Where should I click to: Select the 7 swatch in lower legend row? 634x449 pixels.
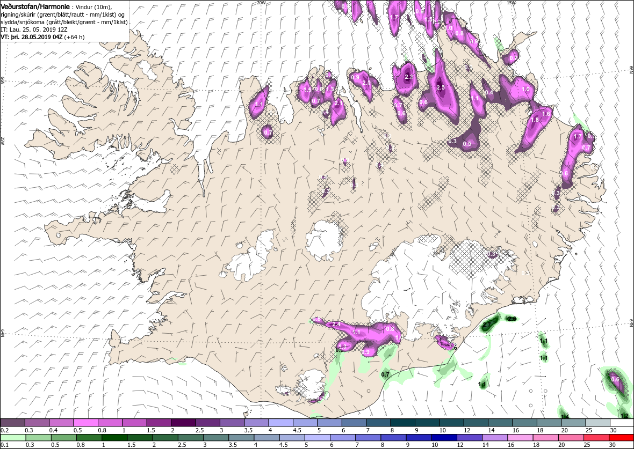[x=368, y=438]
